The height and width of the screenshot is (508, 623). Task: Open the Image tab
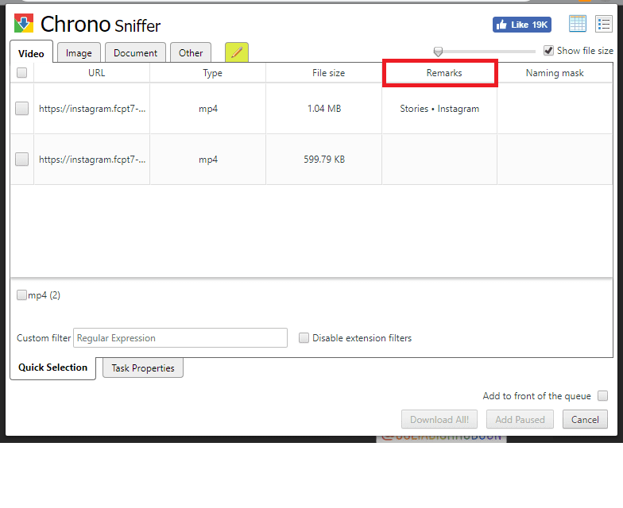[x=79, y=53]
